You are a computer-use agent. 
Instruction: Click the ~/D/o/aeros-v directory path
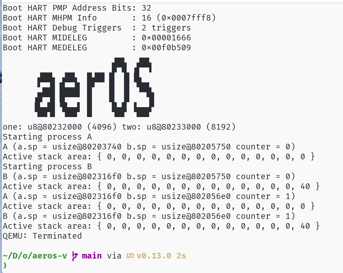click(x=35, y=256)
